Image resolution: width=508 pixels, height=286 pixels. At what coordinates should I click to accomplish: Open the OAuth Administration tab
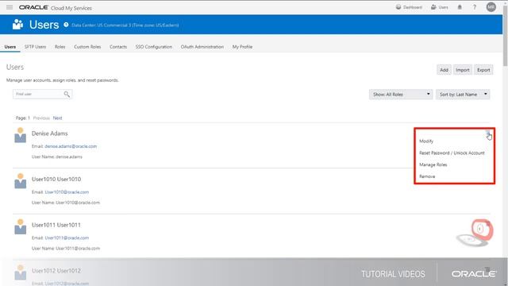click(x=202, y=47)
